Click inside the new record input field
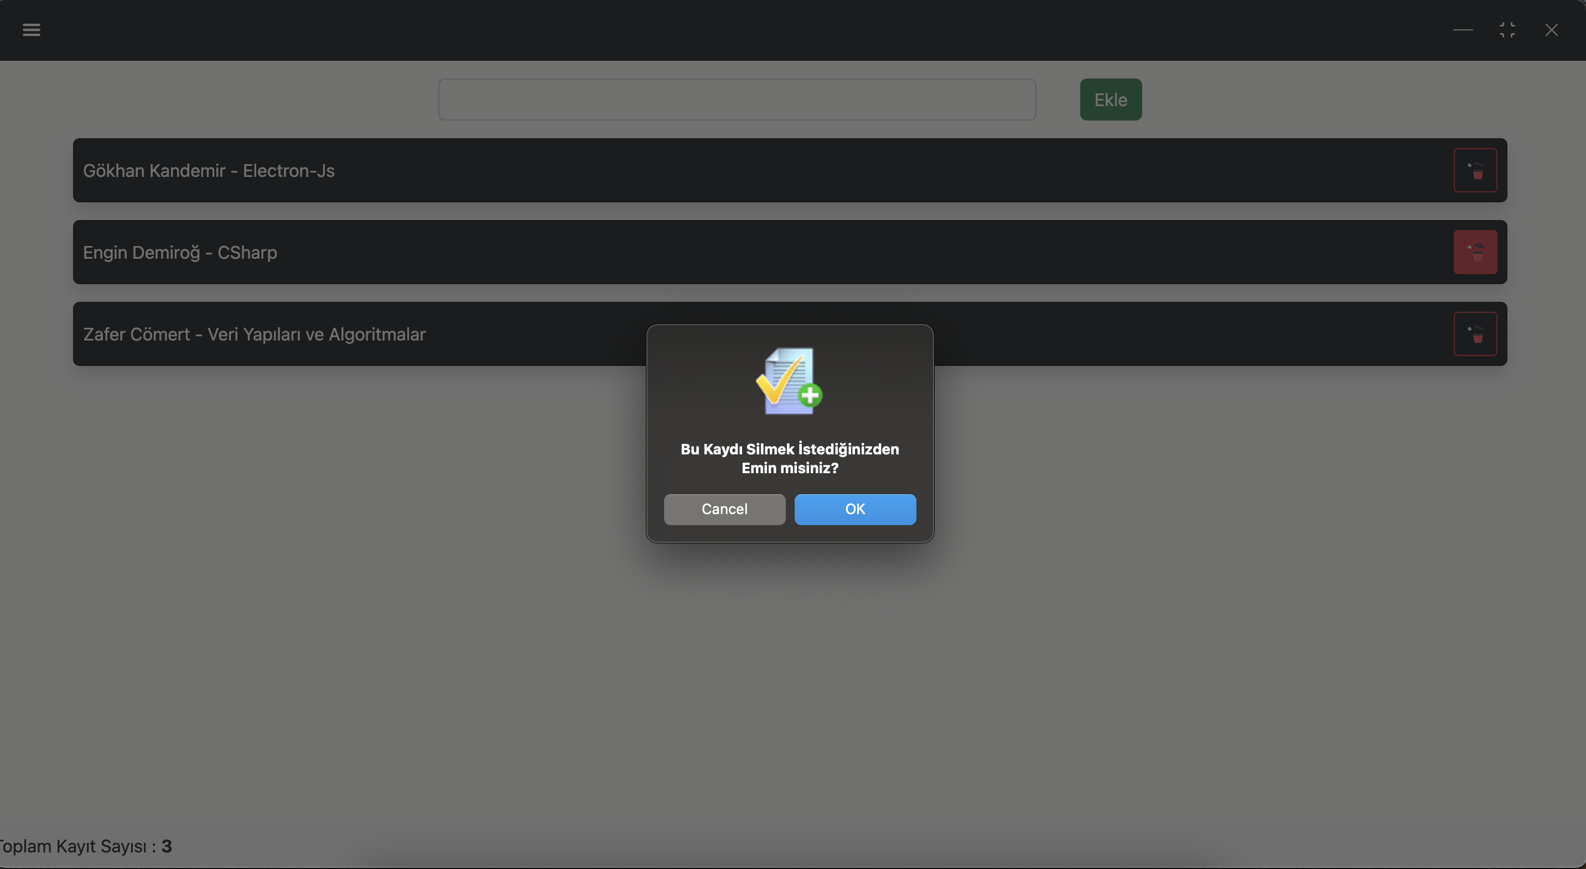This screenshot has width=1586, height=869. 737,99
